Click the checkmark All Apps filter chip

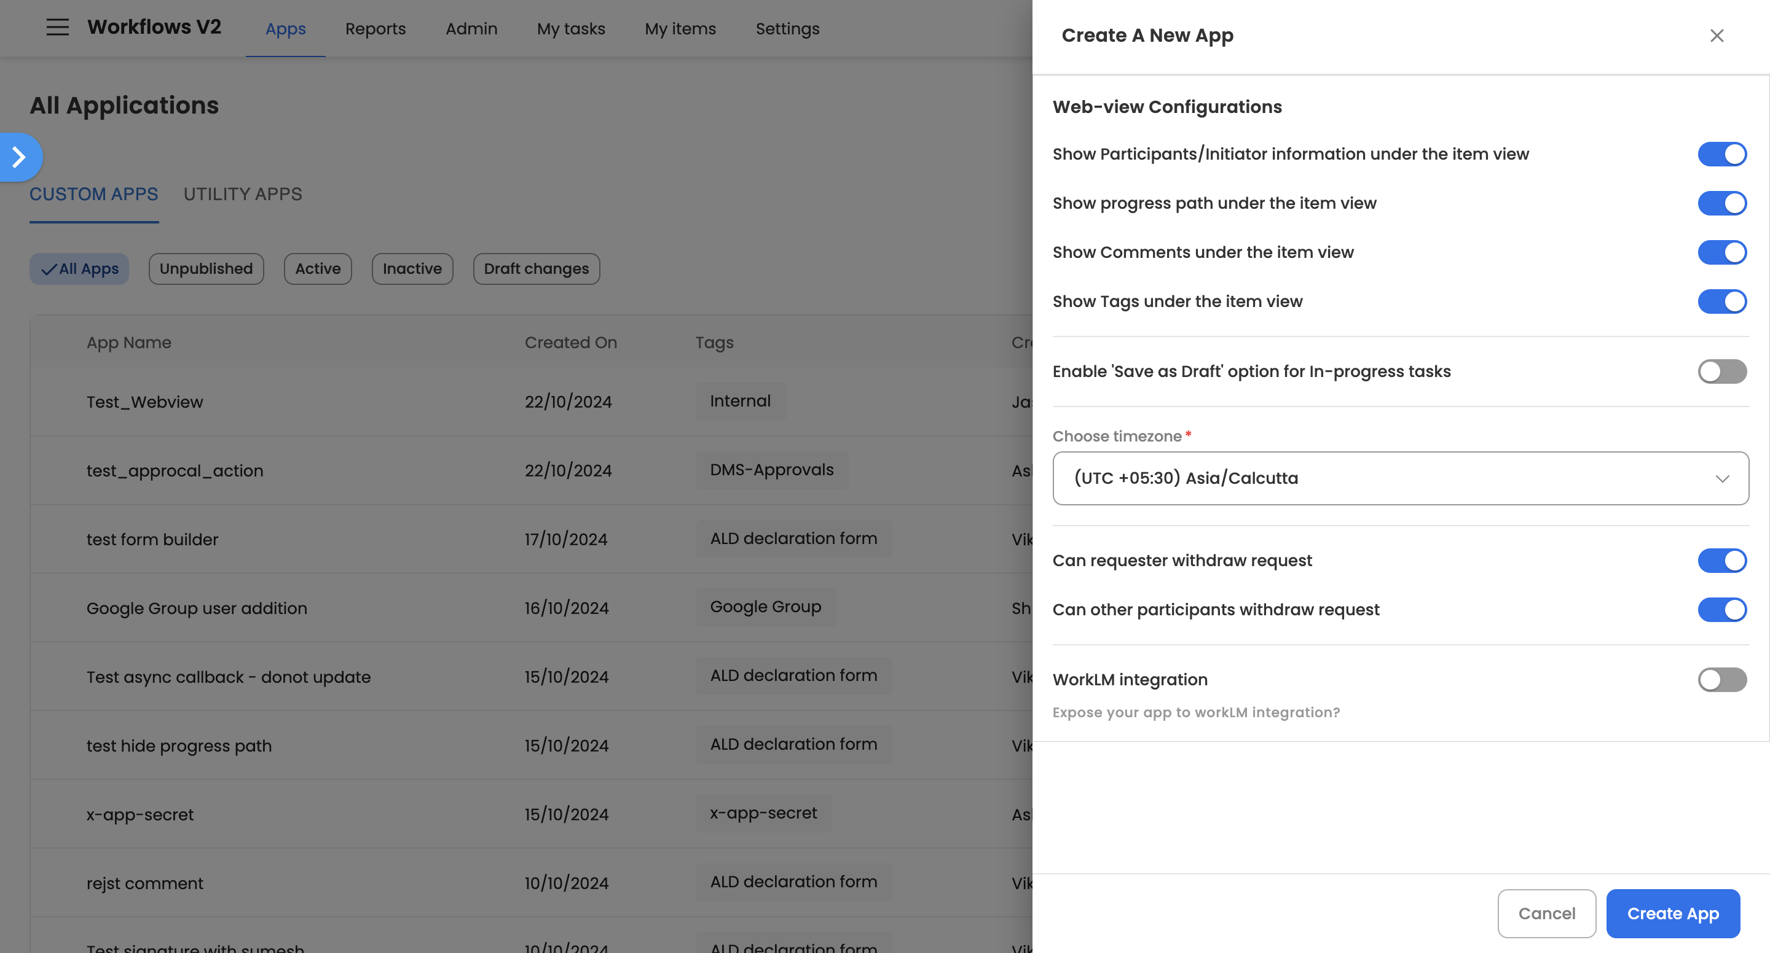(80, 269)
